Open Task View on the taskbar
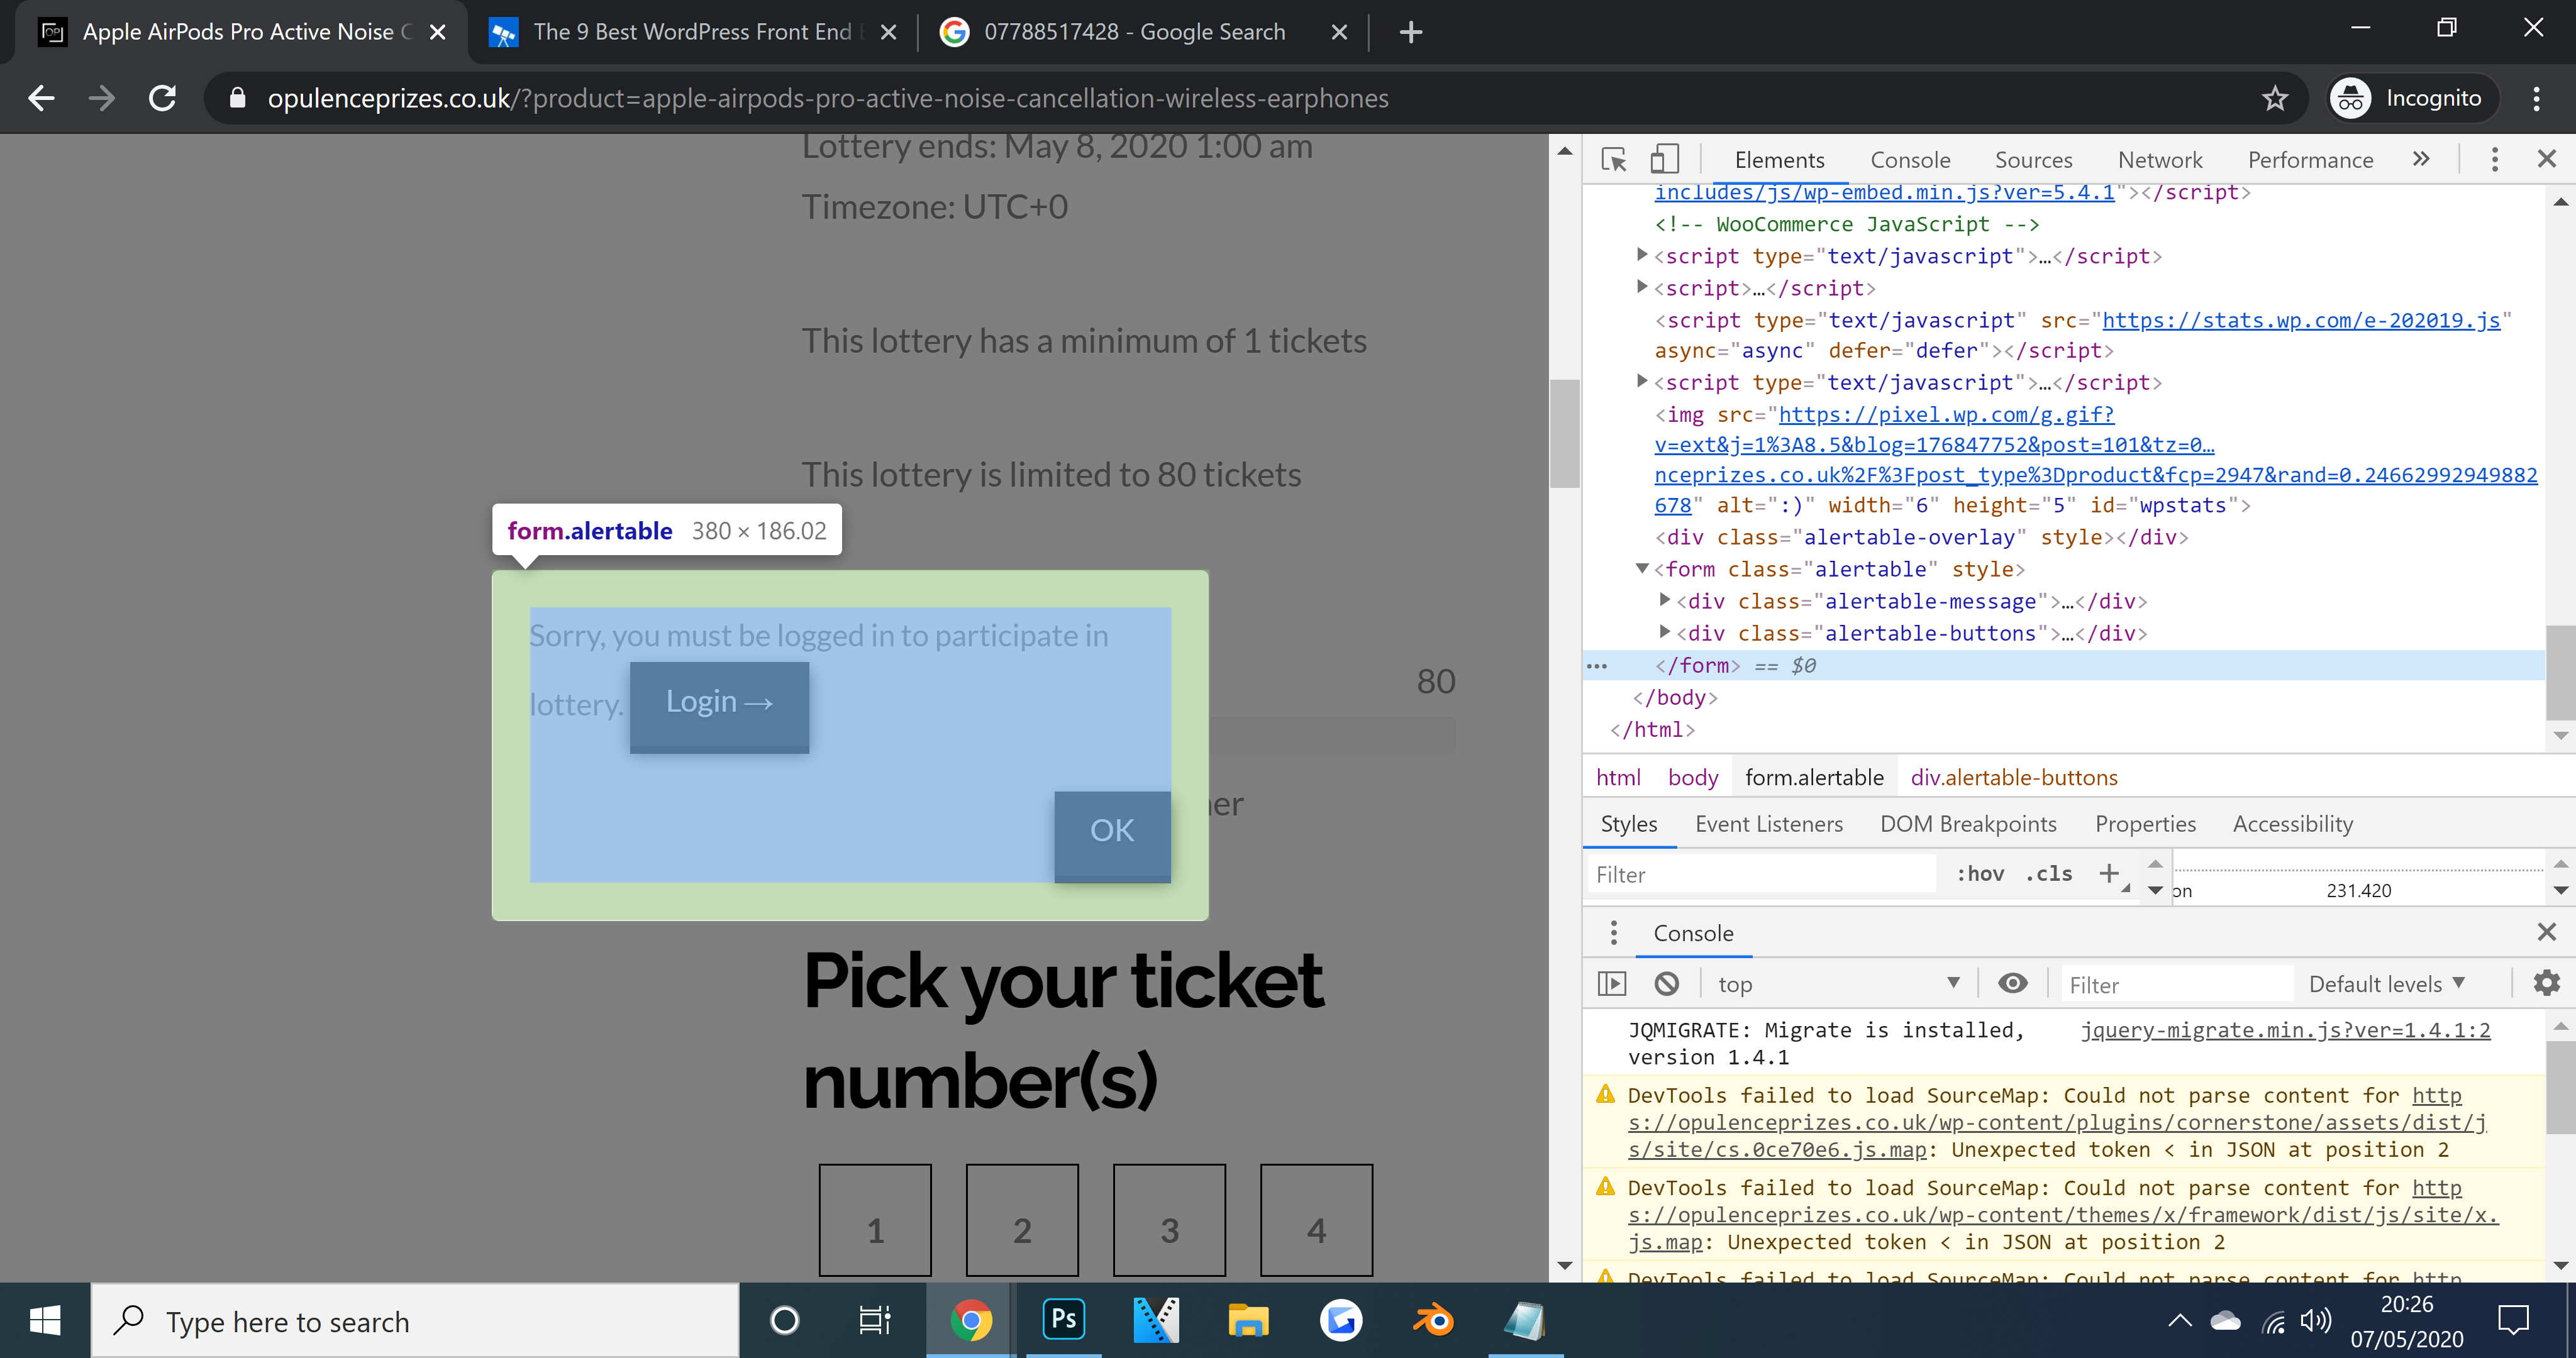Viewport: 2576px width, 1358px height. coord(875,1321)
